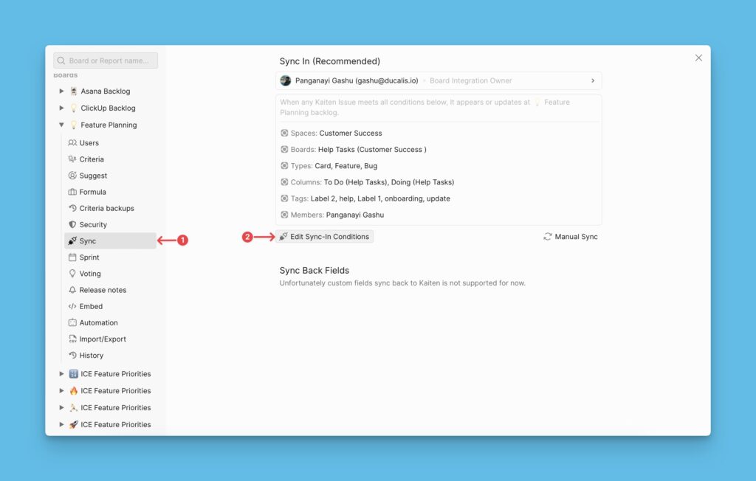The image size is (756, 481).
Task: Open the Sync settings menu item
Action: point(88,241)
